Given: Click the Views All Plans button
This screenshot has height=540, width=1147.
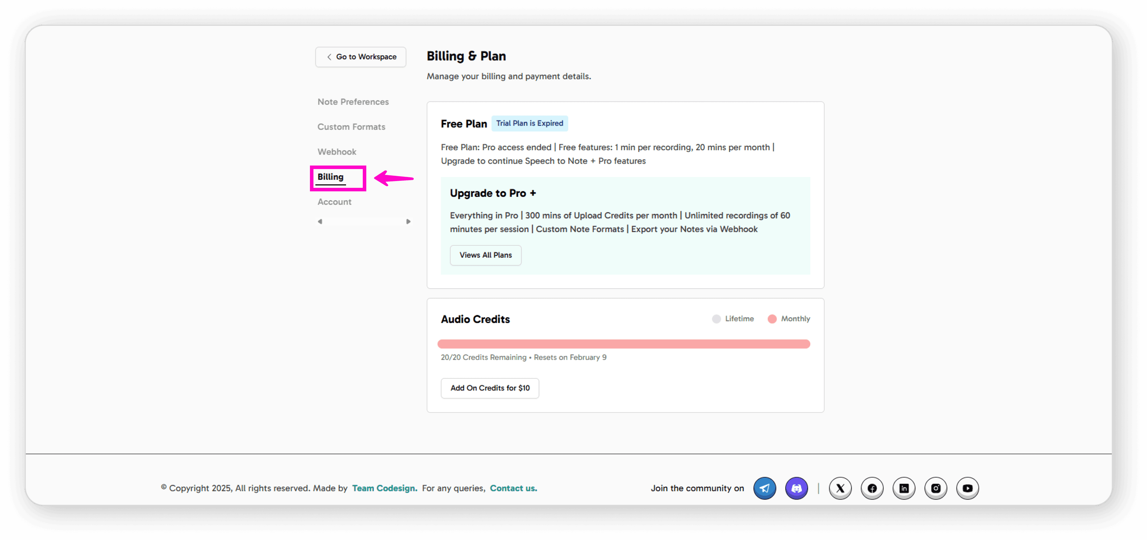Looking at the screenshot, I should (x=485, y=255).
